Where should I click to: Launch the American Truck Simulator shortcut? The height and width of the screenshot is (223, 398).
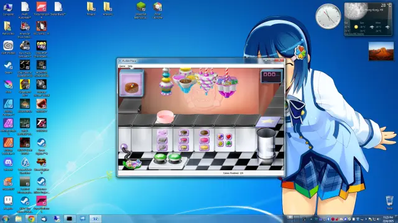[x=25, y=30]
